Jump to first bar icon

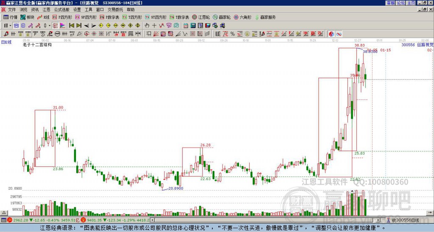[71, 25]
